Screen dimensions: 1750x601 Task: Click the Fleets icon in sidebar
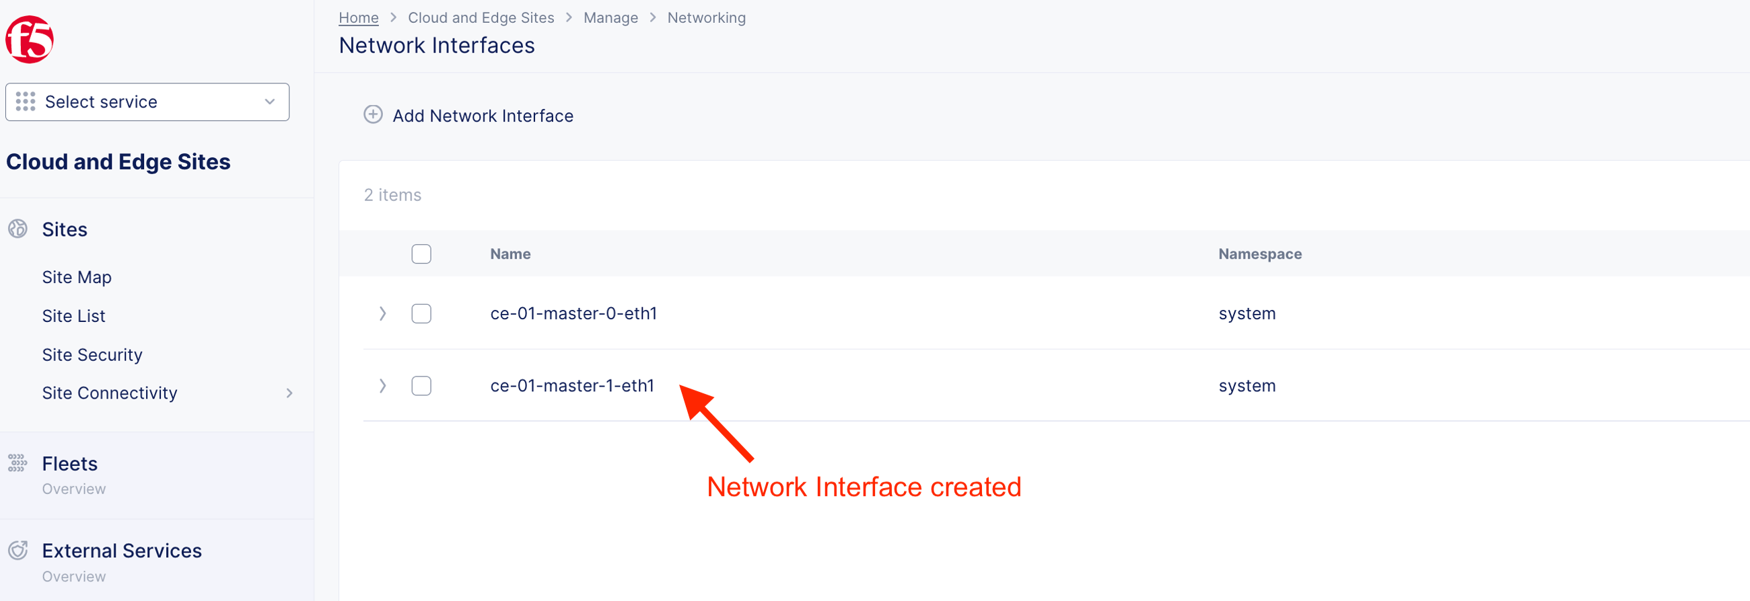point(17,463)
